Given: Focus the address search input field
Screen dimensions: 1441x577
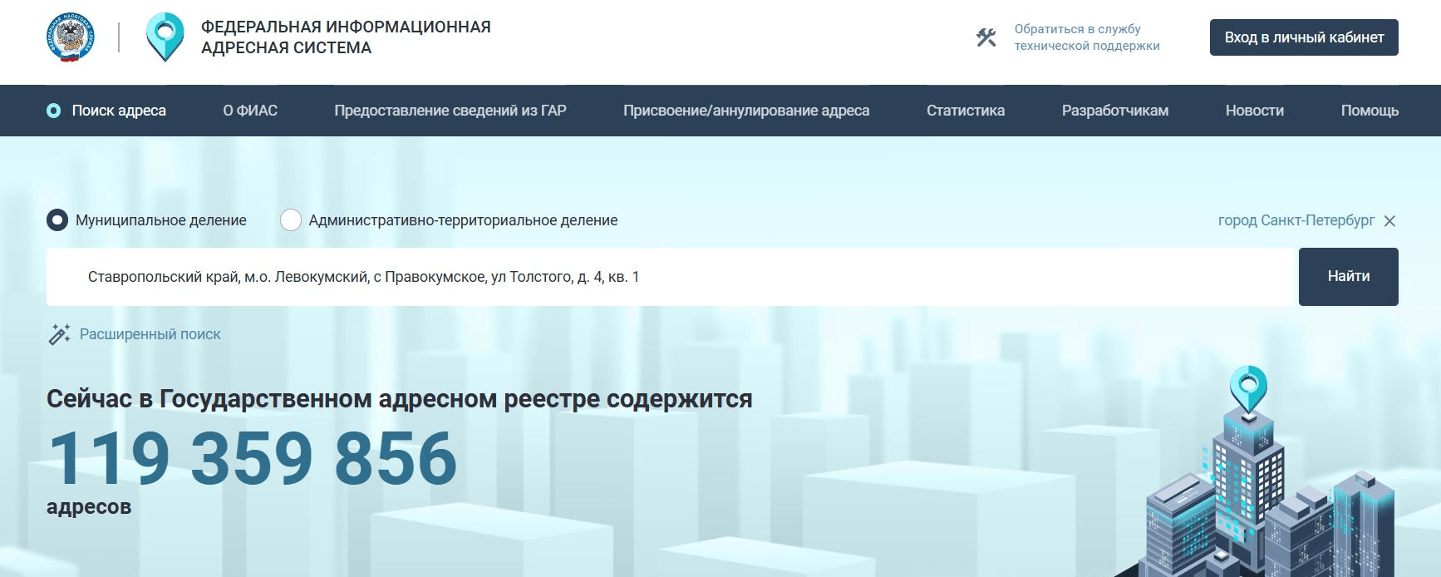Looking at the screenshot, I should coord(671,277).
